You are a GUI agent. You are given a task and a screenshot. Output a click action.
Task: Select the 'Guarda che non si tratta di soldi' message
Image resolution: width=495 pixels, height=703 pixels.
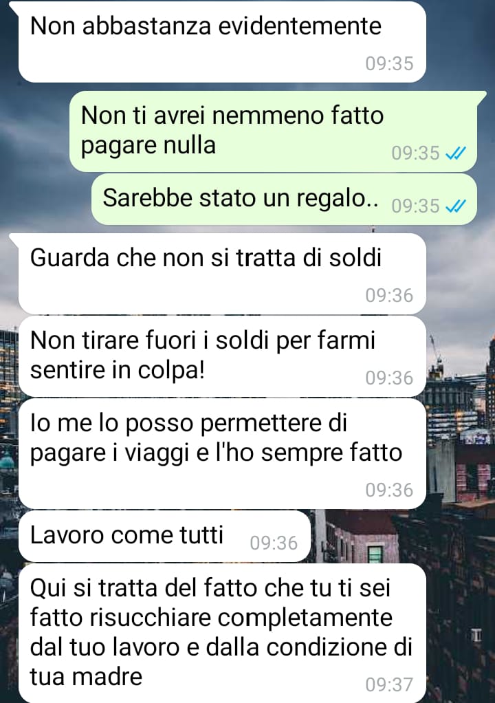222,274
